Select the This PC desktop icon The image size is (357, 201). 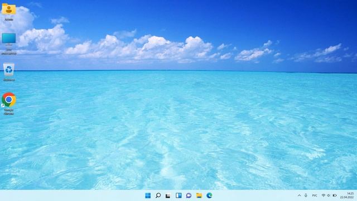tap(9, 44)
